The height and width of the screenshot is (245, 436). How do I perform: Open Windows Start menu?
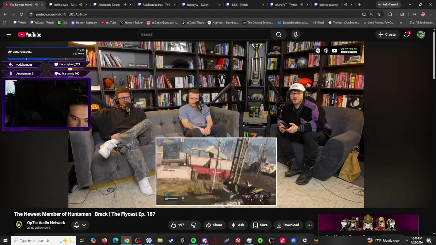5,241
